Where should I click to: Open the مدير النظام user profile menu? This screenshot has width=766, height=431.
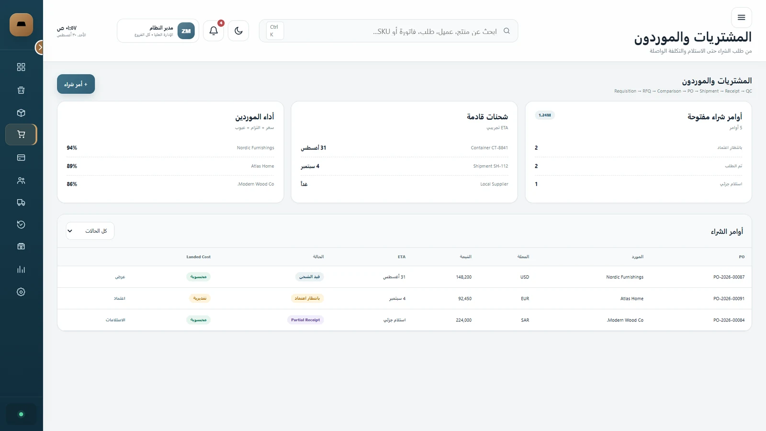click(x=158, y=31)
